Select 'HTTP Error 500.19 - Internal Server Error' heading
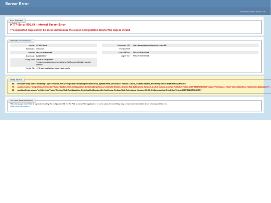 tap(38, 25)
